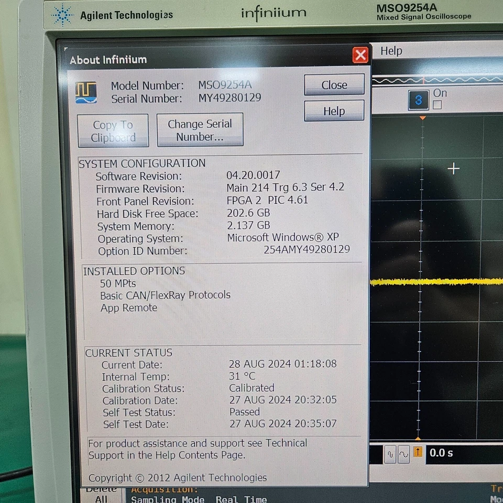The width and height of the screenshot is (503, 503).
Task: Click the Help button in the About dialog
Action: (x=334, y=111)
